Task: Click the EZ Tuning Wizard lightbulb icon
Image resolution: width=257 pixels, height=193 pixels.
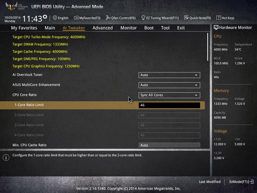Action: point(143,18)
